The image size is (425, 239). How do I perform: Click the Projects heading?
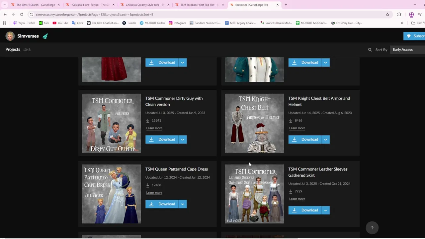pos(13,49)
